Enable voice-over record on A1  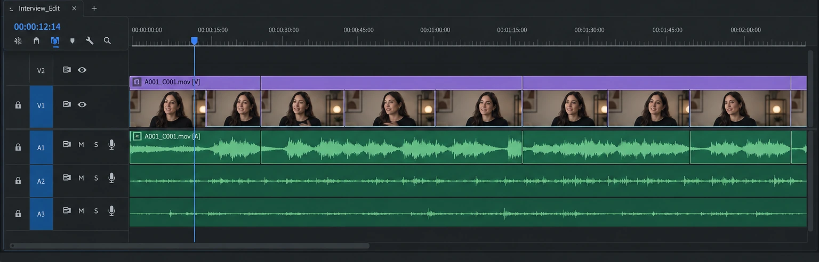click(x=111, y=145)
